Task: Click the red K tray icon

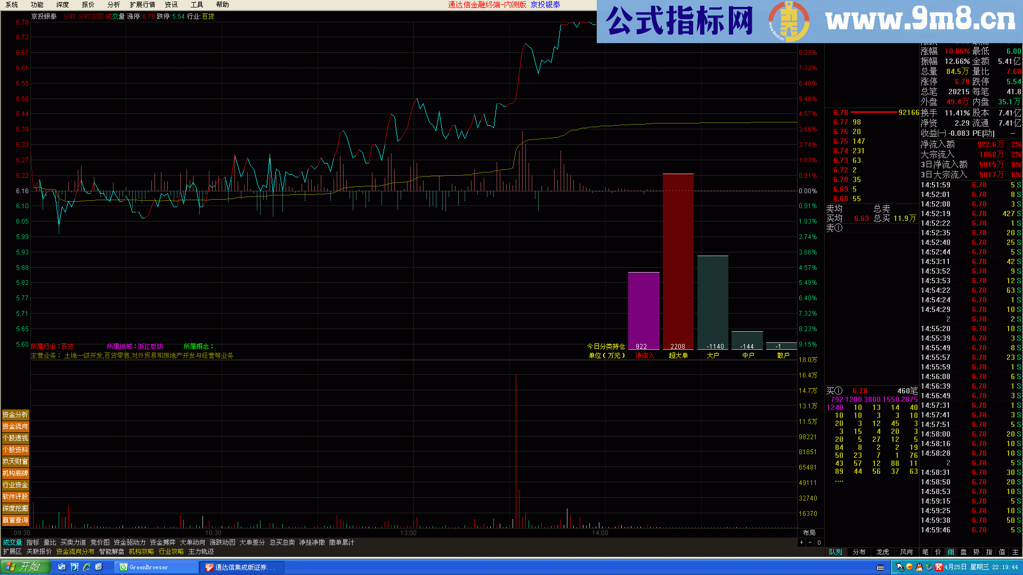Action: (x=938, y=567)
